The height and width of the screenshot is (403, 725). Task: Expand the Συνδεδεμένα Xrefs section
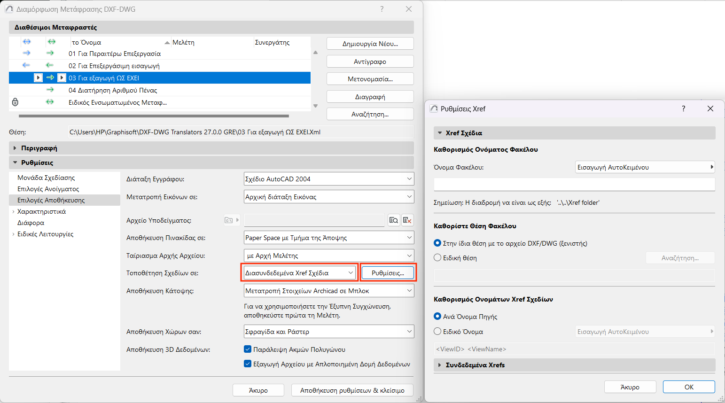[440, 365]
